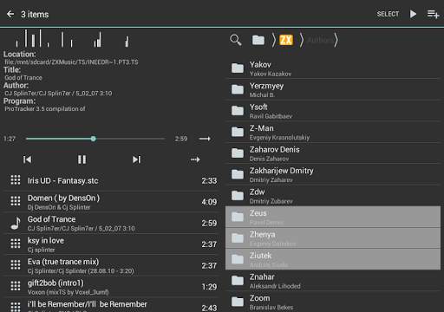The height and width of the screenshot is (312, 444).
Task: Click the Yerzmyey author name
Action: 266,86
